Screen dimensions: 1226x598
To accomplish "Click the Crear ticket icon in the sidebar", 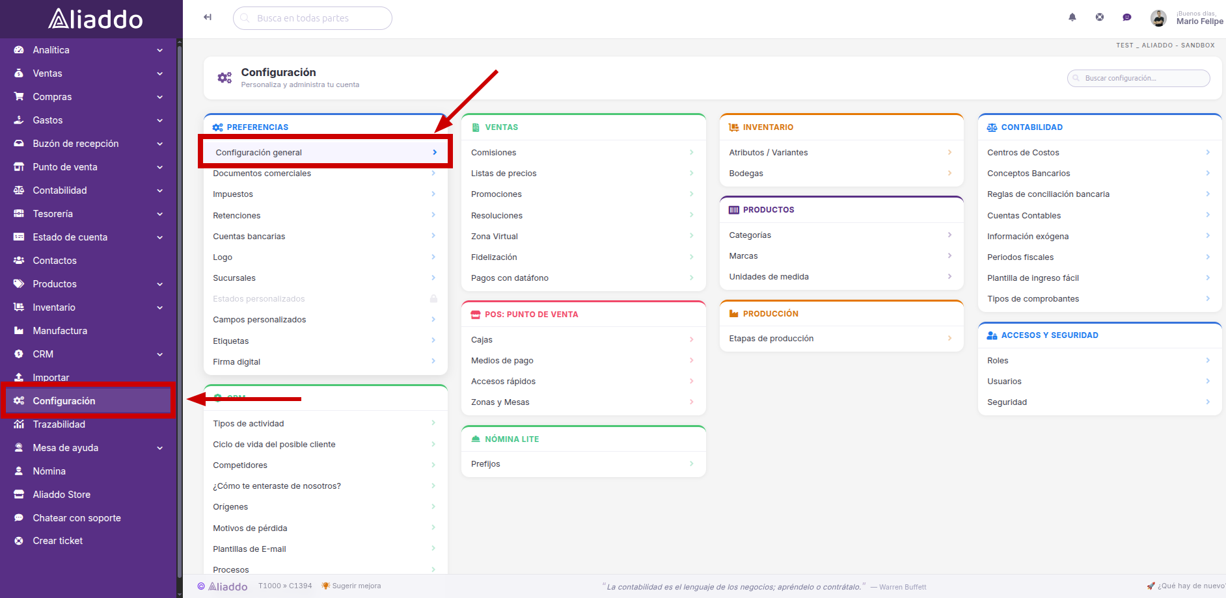I will pos(19,541).
